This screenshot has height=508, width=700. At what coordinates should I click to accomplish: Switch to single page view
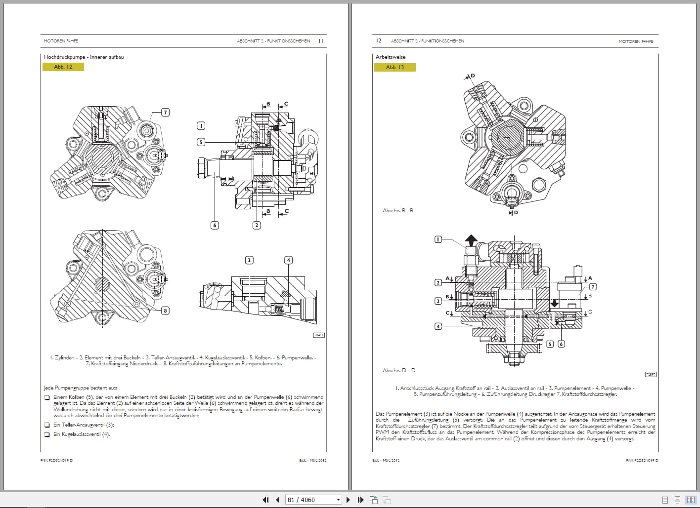(x=665, y=500)
